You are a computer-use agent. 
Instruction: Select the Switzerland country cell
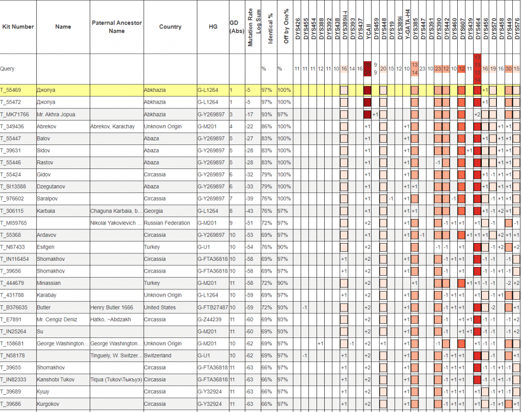click(x=161, y=356)
